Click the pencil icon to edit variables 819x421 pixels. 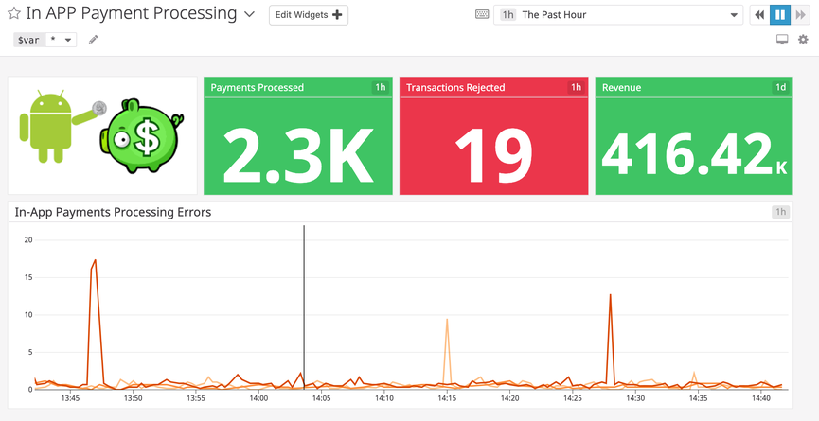pyautogui.click(x=93, y=40)
